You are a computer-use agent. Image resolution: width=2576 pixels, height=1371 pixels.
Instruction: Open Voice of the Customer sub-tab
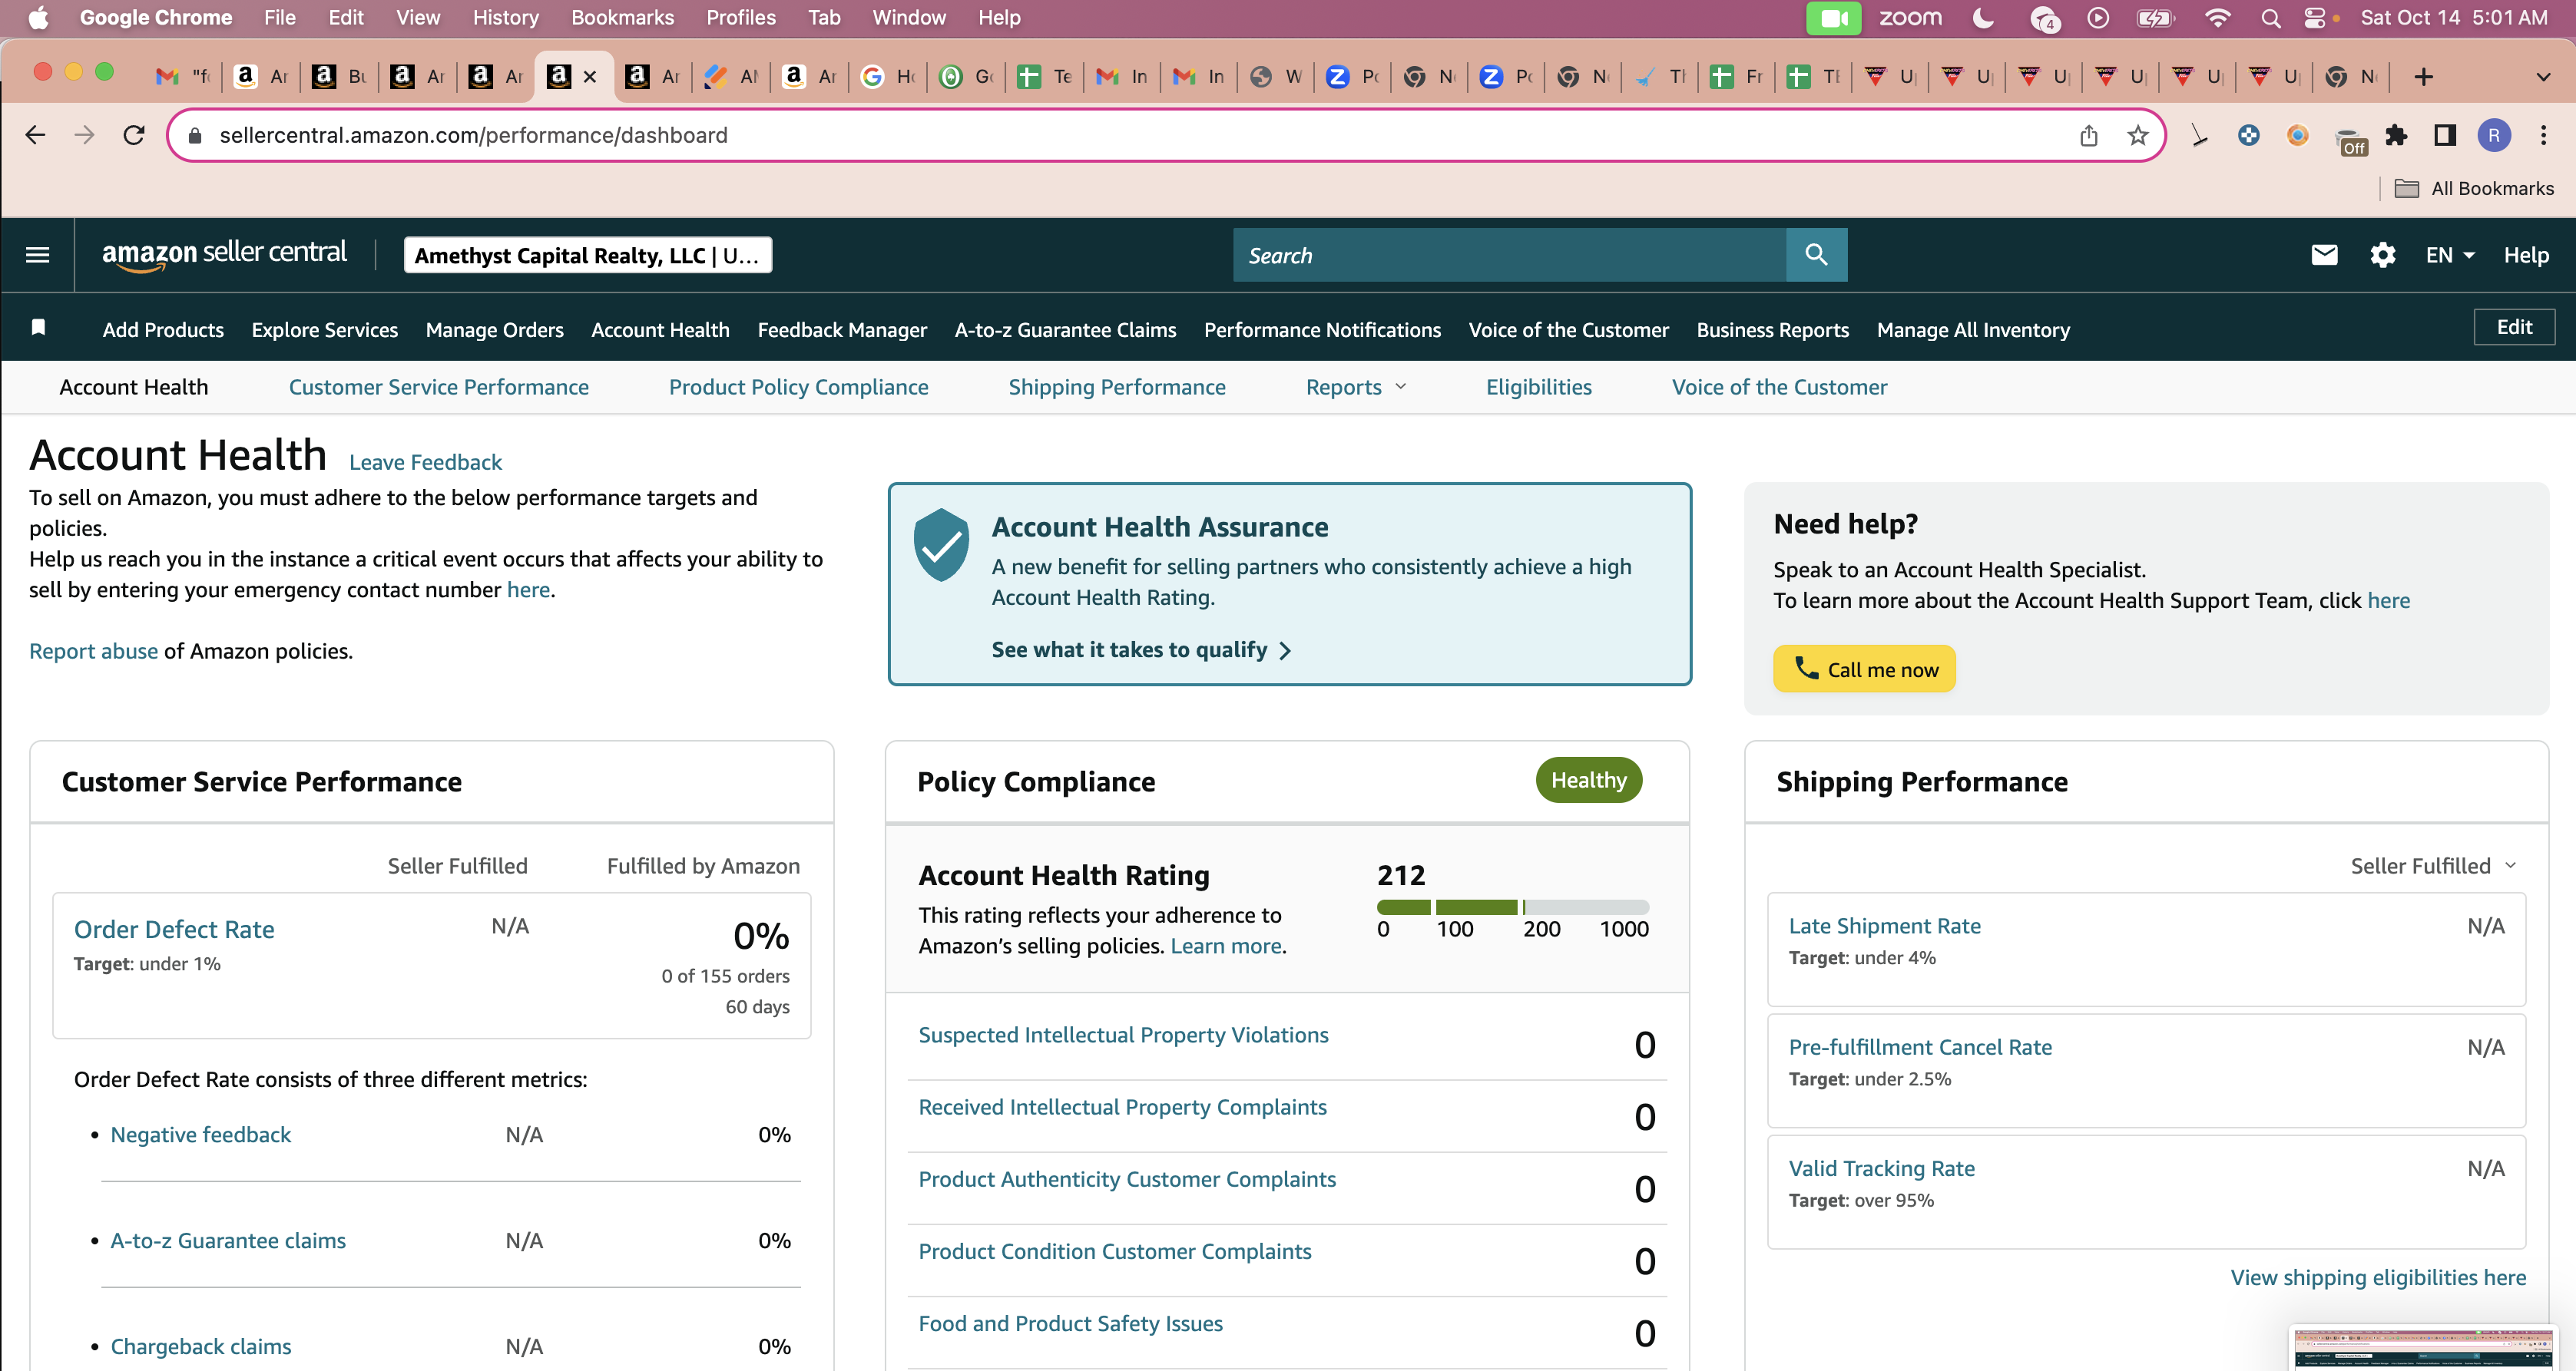point(1779,387)
